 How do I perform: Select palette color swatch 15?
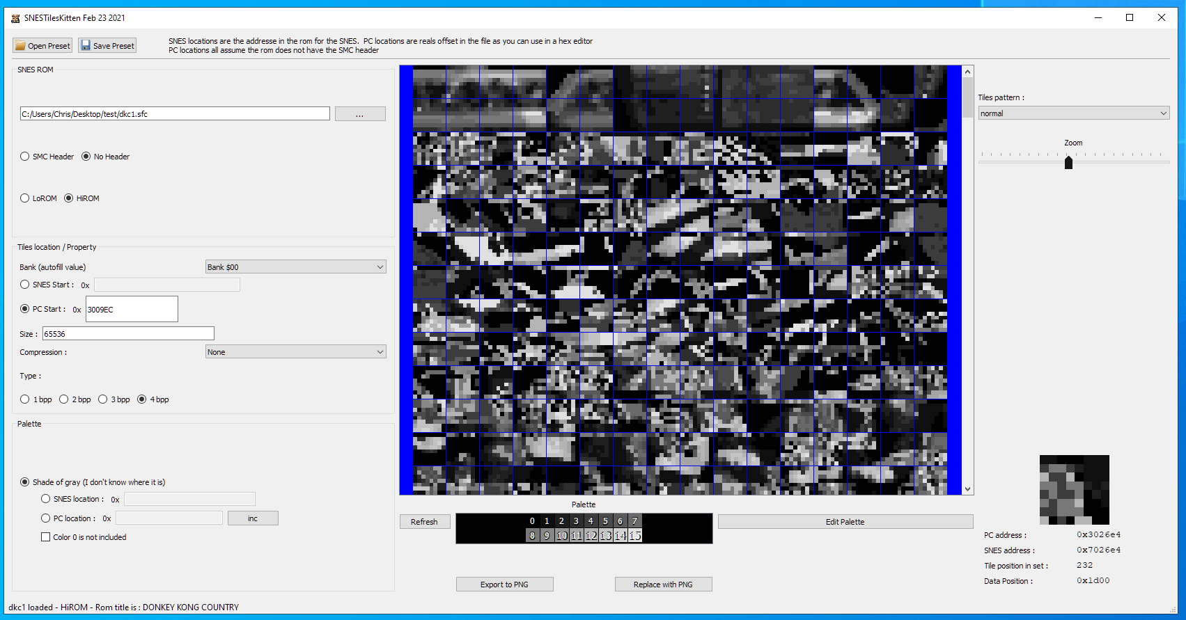pos(635,536)
